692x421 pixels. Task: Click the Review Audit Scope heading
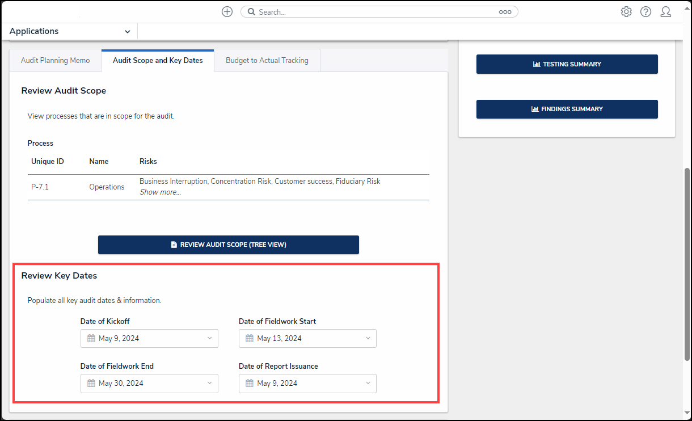click(x=64, y=91)
